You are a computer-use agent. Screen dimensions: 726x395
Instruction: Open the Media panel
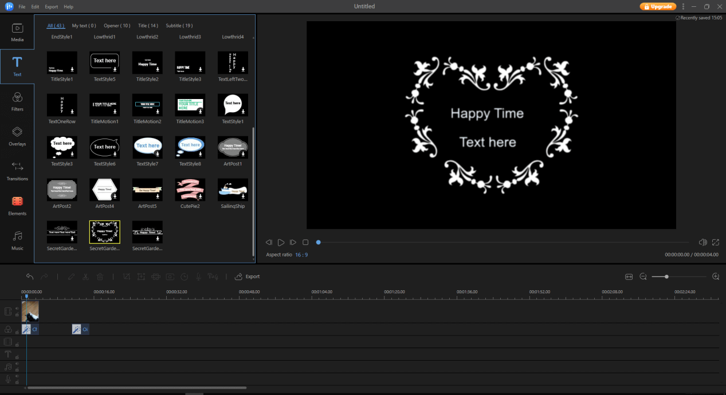(17, 31)
